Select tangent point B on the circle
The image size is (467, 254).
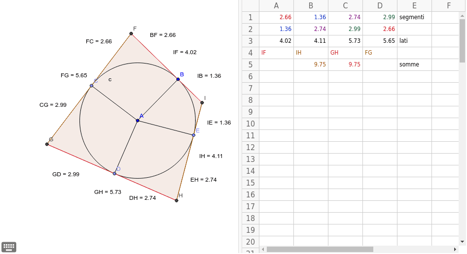[178, 79]
